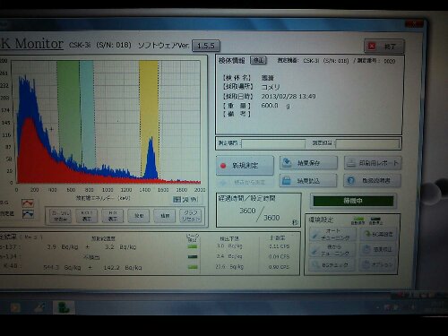Click the 測定担当 input field
448x336 pixels.
click(x=367, y=143)
